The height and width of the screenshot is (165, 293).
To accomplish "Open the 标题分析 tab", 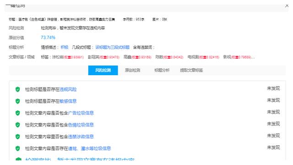I will click(162, 70).
